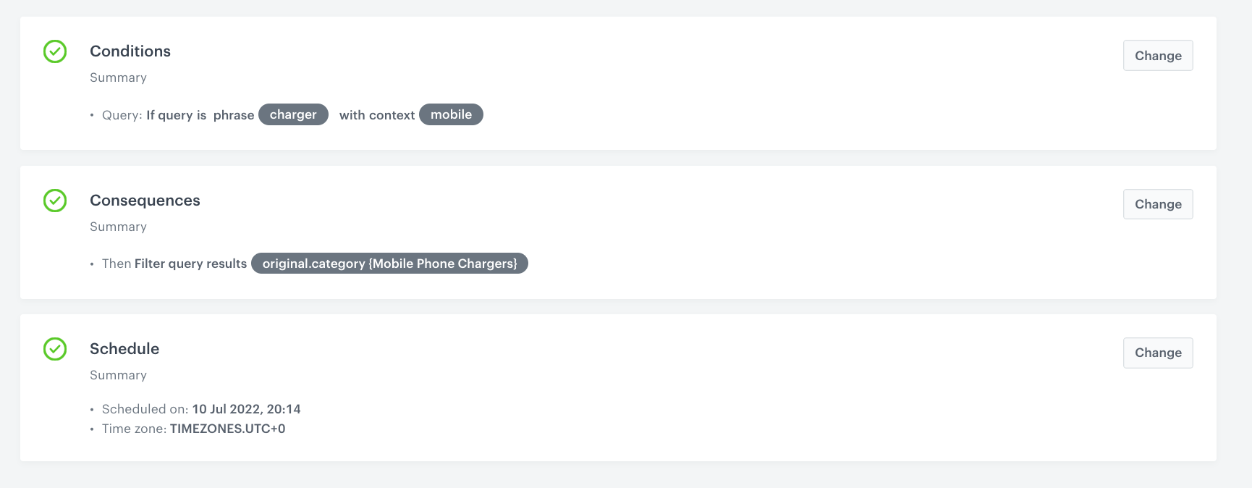Select the charger query phrase pill
The image size is (1252, 488).
(292, 114)
